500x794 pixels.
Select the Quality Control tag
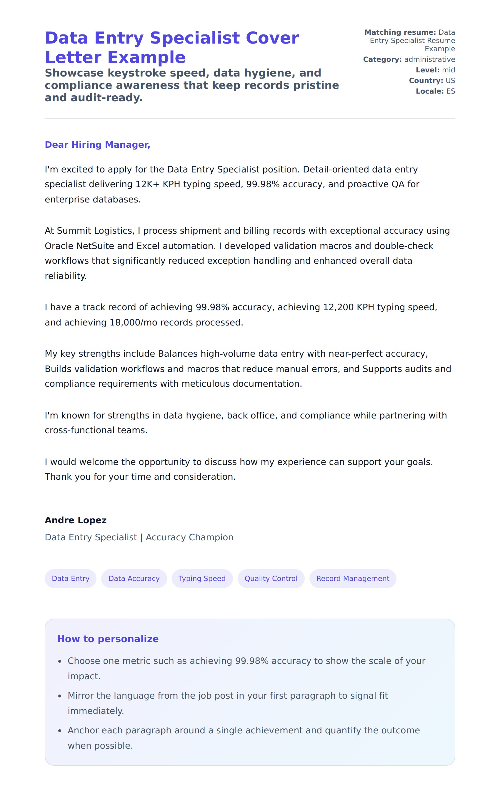tap(271, 578)
